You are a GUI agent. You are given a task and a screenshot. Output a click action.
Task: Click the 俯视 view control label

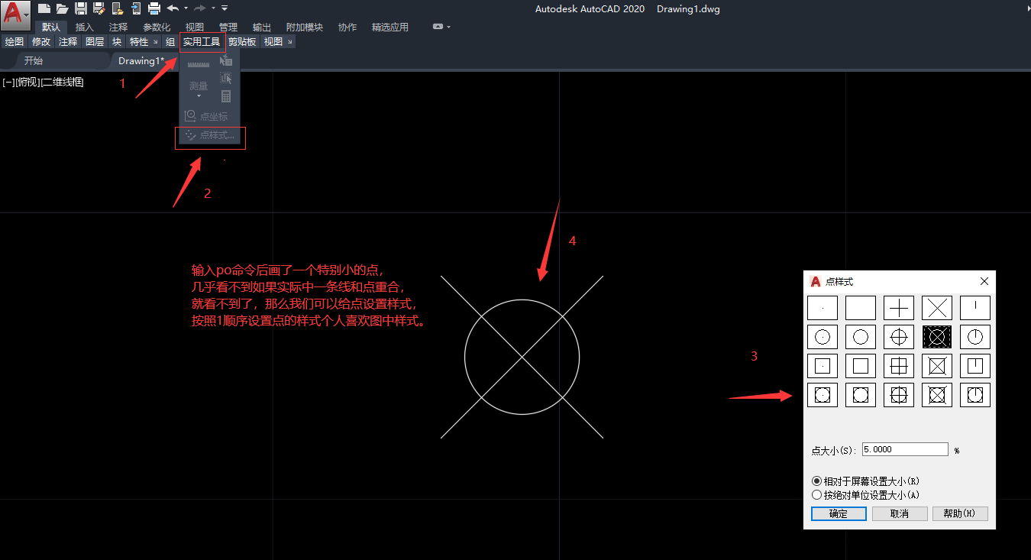pos(27,83)
